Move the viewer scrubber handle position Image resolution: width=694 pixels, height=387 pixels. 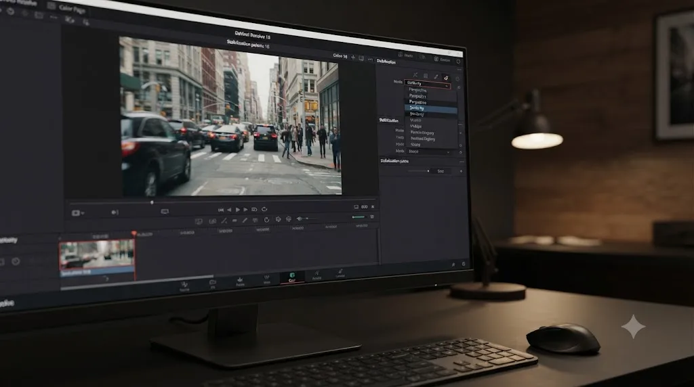[152, 203]
